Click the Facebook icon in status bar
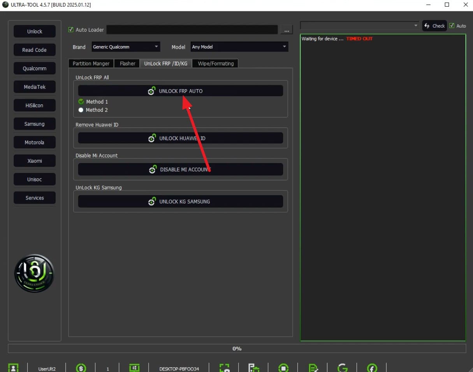473x372 pixels. [x=372, y=368]
